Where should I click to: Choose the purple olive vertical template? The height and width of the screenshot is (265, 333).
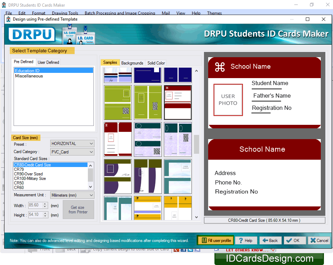(148, 176)
